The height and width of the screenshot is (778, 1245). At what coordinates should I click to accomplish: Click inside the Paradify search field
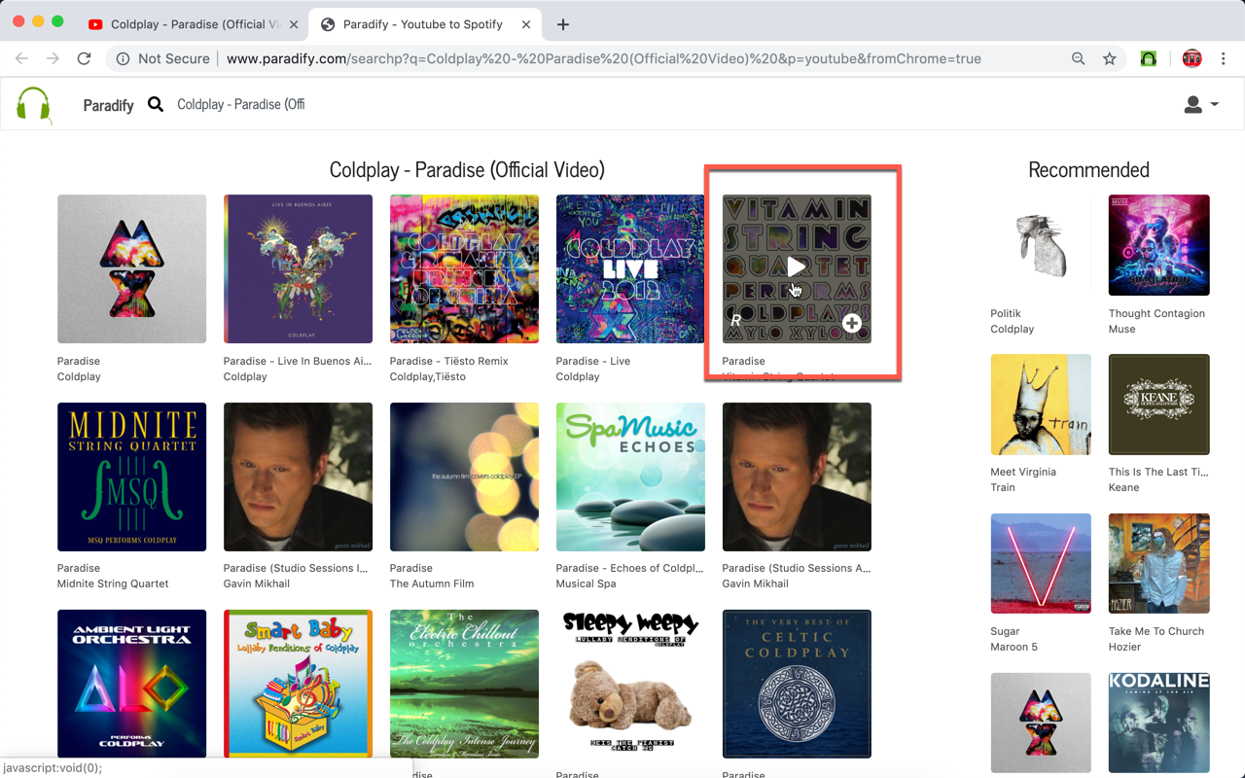[241, 104]
